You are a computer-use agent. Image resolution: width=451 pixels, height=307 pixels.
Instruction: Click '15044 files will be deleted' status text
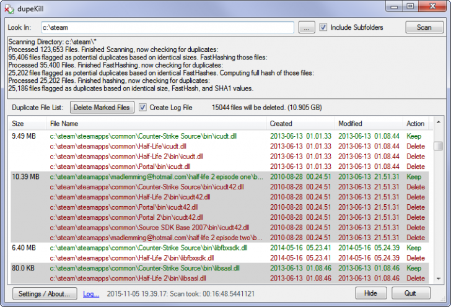[267, 108]
